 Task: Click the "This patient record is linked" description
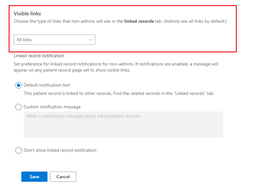pyautogui.click(x=119, y=94)
